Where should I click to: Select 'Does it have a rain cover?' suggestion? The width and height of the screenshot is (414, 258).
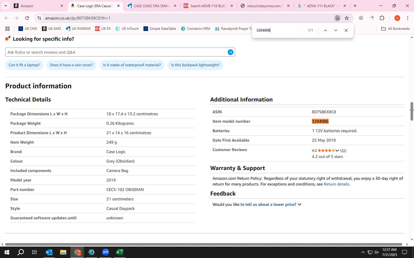pyautogui.click(x=72, y=65)
